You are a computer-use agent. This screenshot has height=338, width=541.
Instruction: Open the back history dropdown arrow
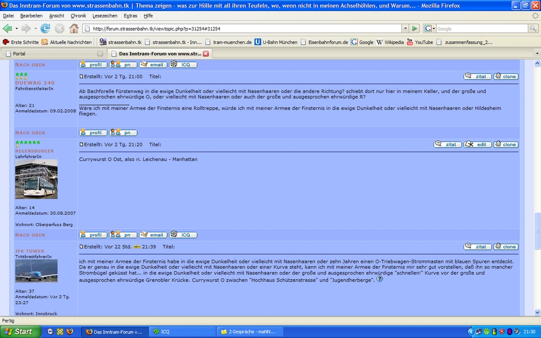click(16, 29)
